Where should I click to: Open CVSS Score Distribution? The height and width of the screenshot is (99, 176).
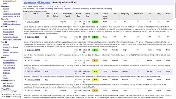(12, 24)
